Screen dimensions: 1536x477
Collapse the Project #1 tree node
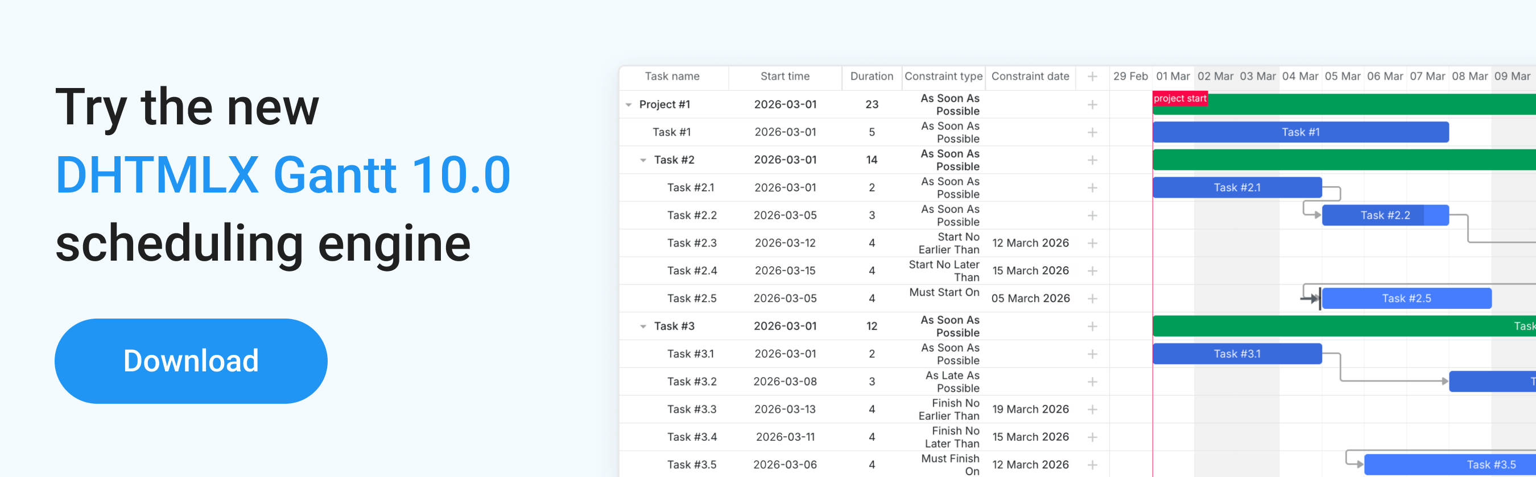629,105
